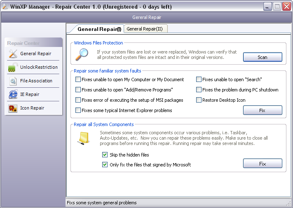Click the Icon Repair flower icon
This screenshot has height=208, width=293.
pyautogui.click(x=13, y=108)
